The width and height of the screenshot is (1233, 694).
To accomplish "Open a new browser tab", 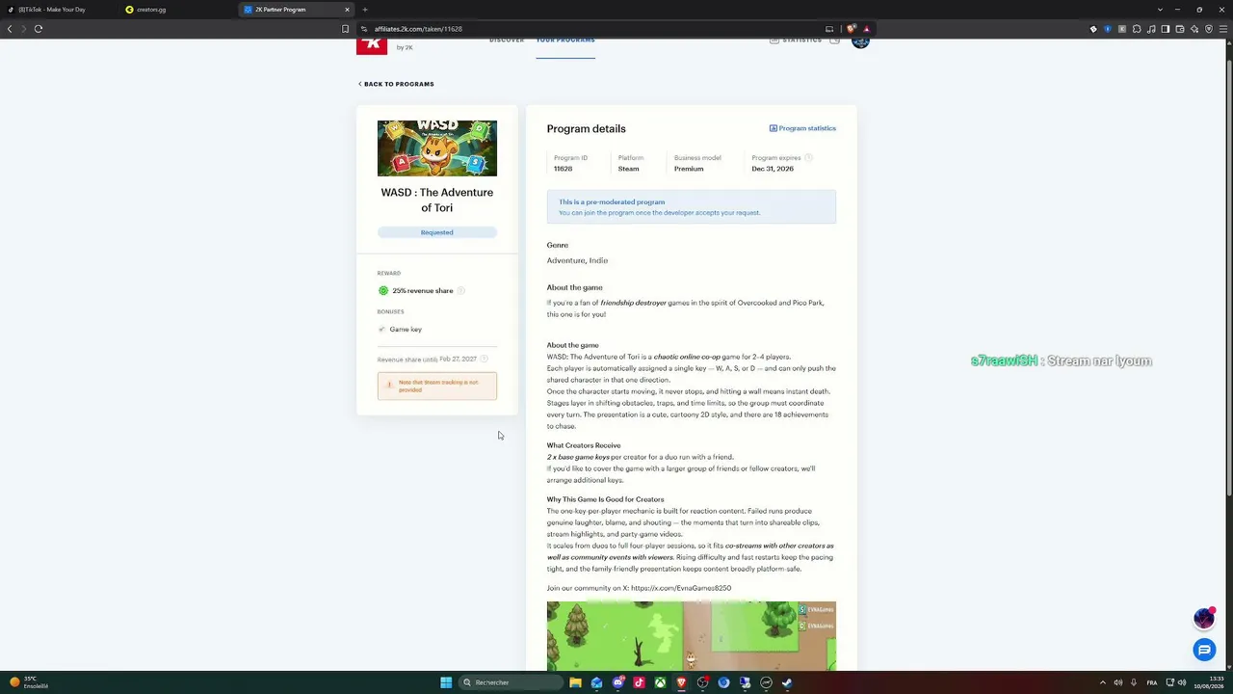I will 365,10.
